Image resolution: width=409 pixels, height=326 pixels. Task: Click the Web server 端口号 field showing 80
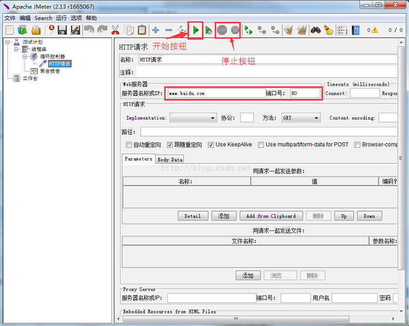(x=305, y=93)
